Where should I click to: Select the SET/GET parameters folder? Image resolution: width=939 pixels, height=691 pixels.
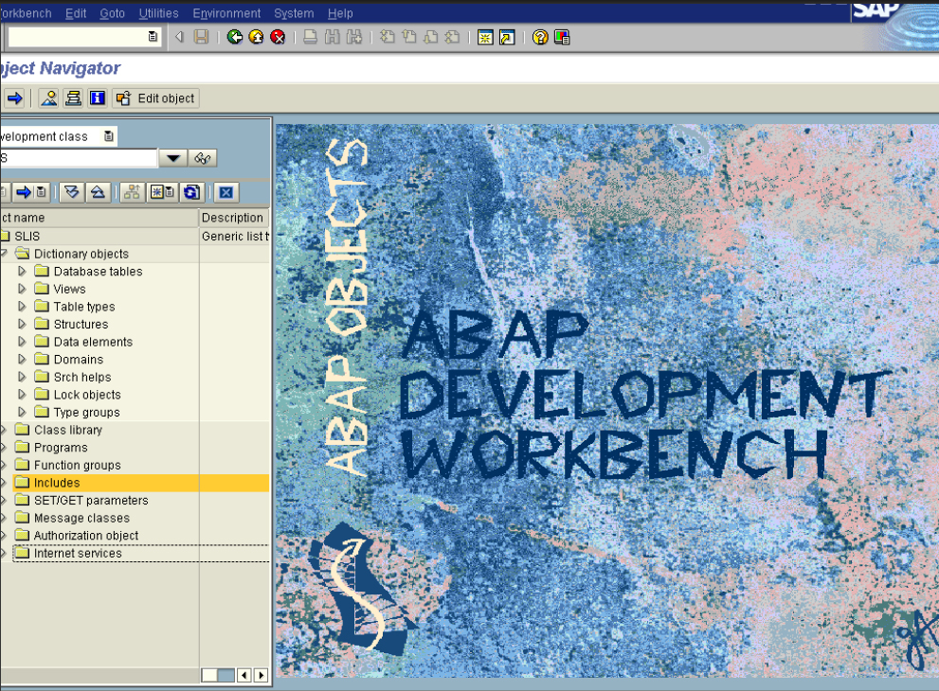pos(91,500)
